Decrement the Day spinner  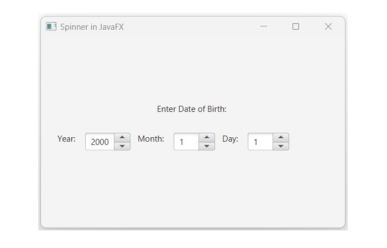[x=281, y=146]
